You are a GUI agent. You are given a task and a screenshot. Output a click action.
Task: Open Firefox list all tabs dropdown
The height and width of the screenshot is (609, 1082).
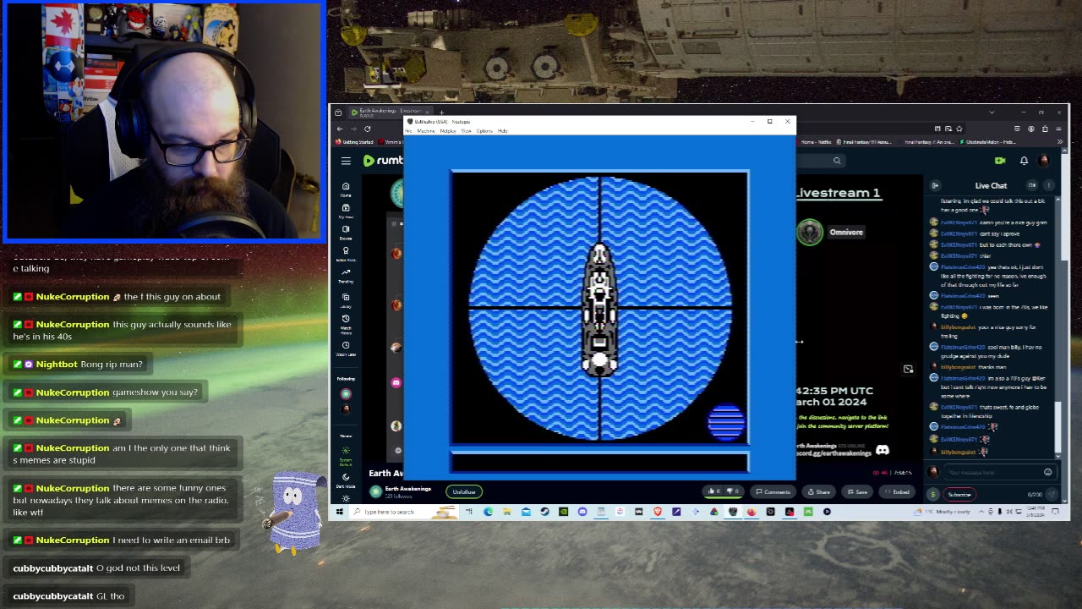pyautogui.click(x=992, y=112)
